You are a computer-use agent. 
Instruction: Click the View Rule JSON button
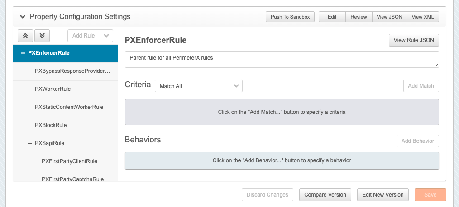(414, 40)
